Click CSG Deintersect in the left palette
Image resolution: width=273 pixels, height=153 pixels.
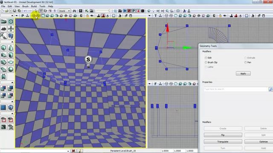coord(11,95)
